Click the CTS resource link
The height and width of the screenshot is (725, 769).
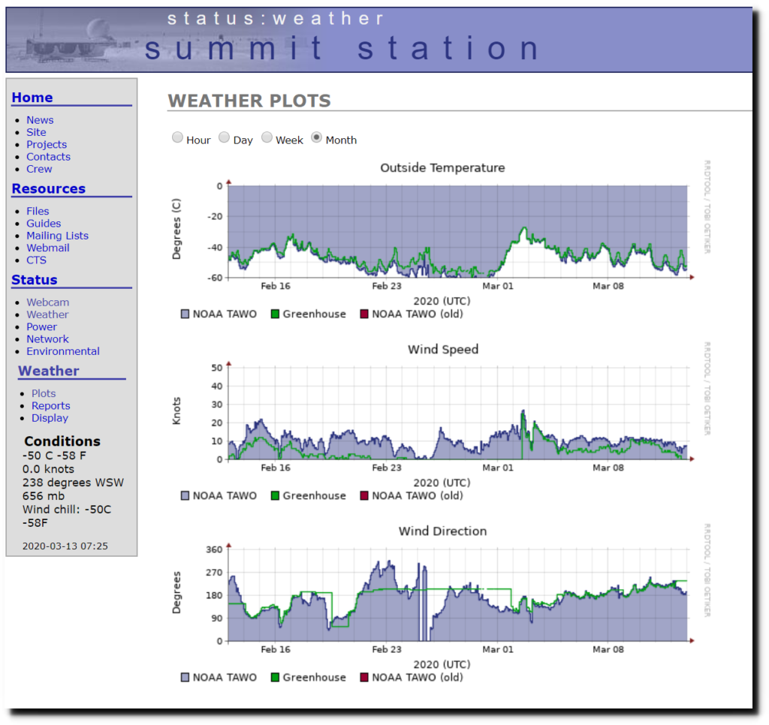pyautogui.click(x=36, y=260)
